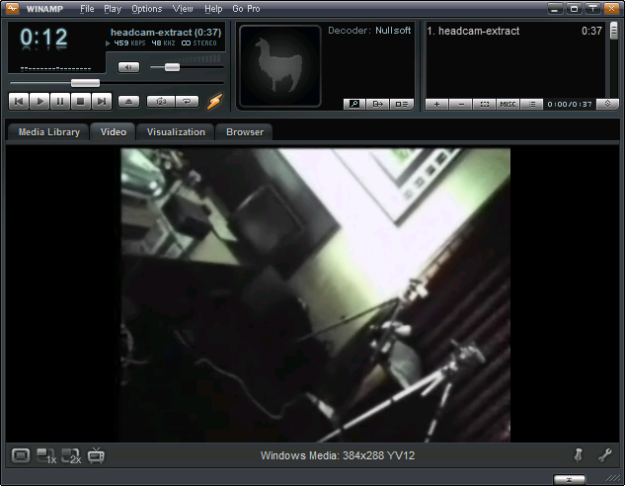The width and height of the screenshot is (625, 486).
Task: Set video size to 1x
Action: [x=46, y=455]
